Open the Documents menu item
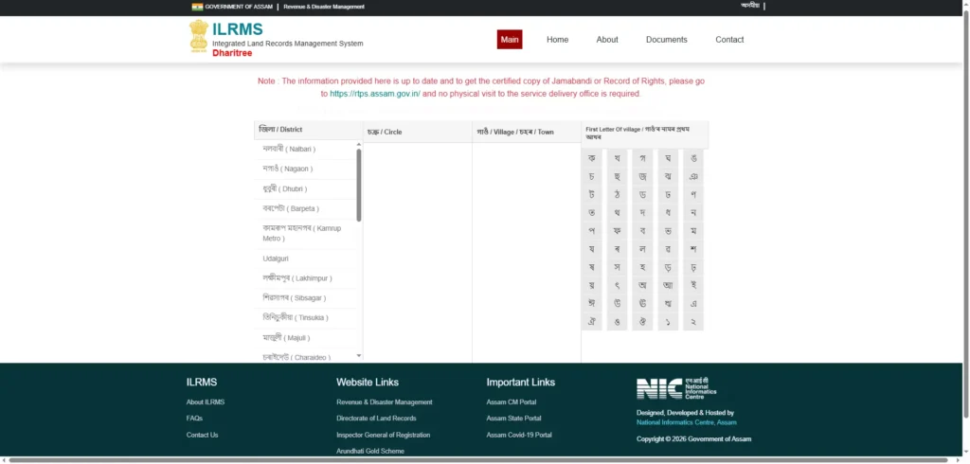 666,40
